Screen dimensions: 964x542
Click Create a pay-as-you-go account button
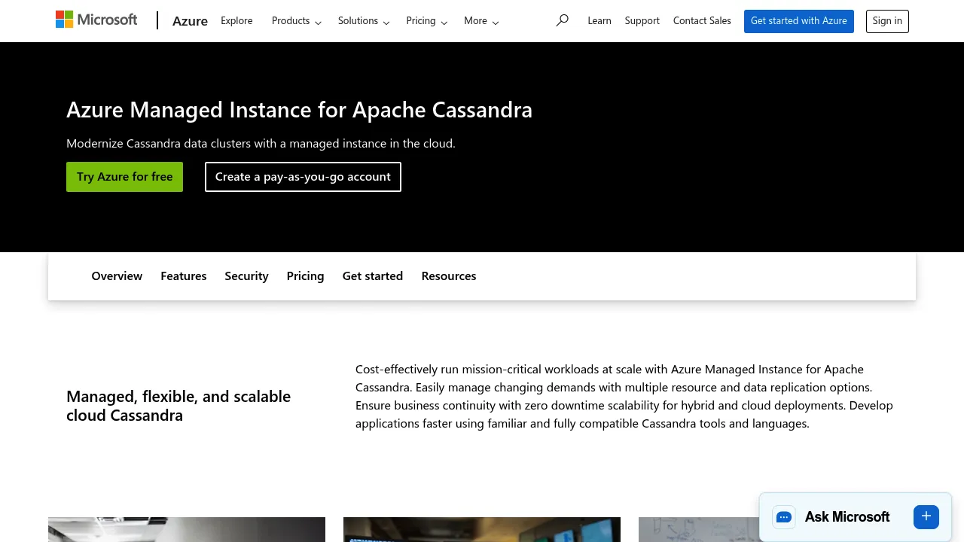[303, 177]
